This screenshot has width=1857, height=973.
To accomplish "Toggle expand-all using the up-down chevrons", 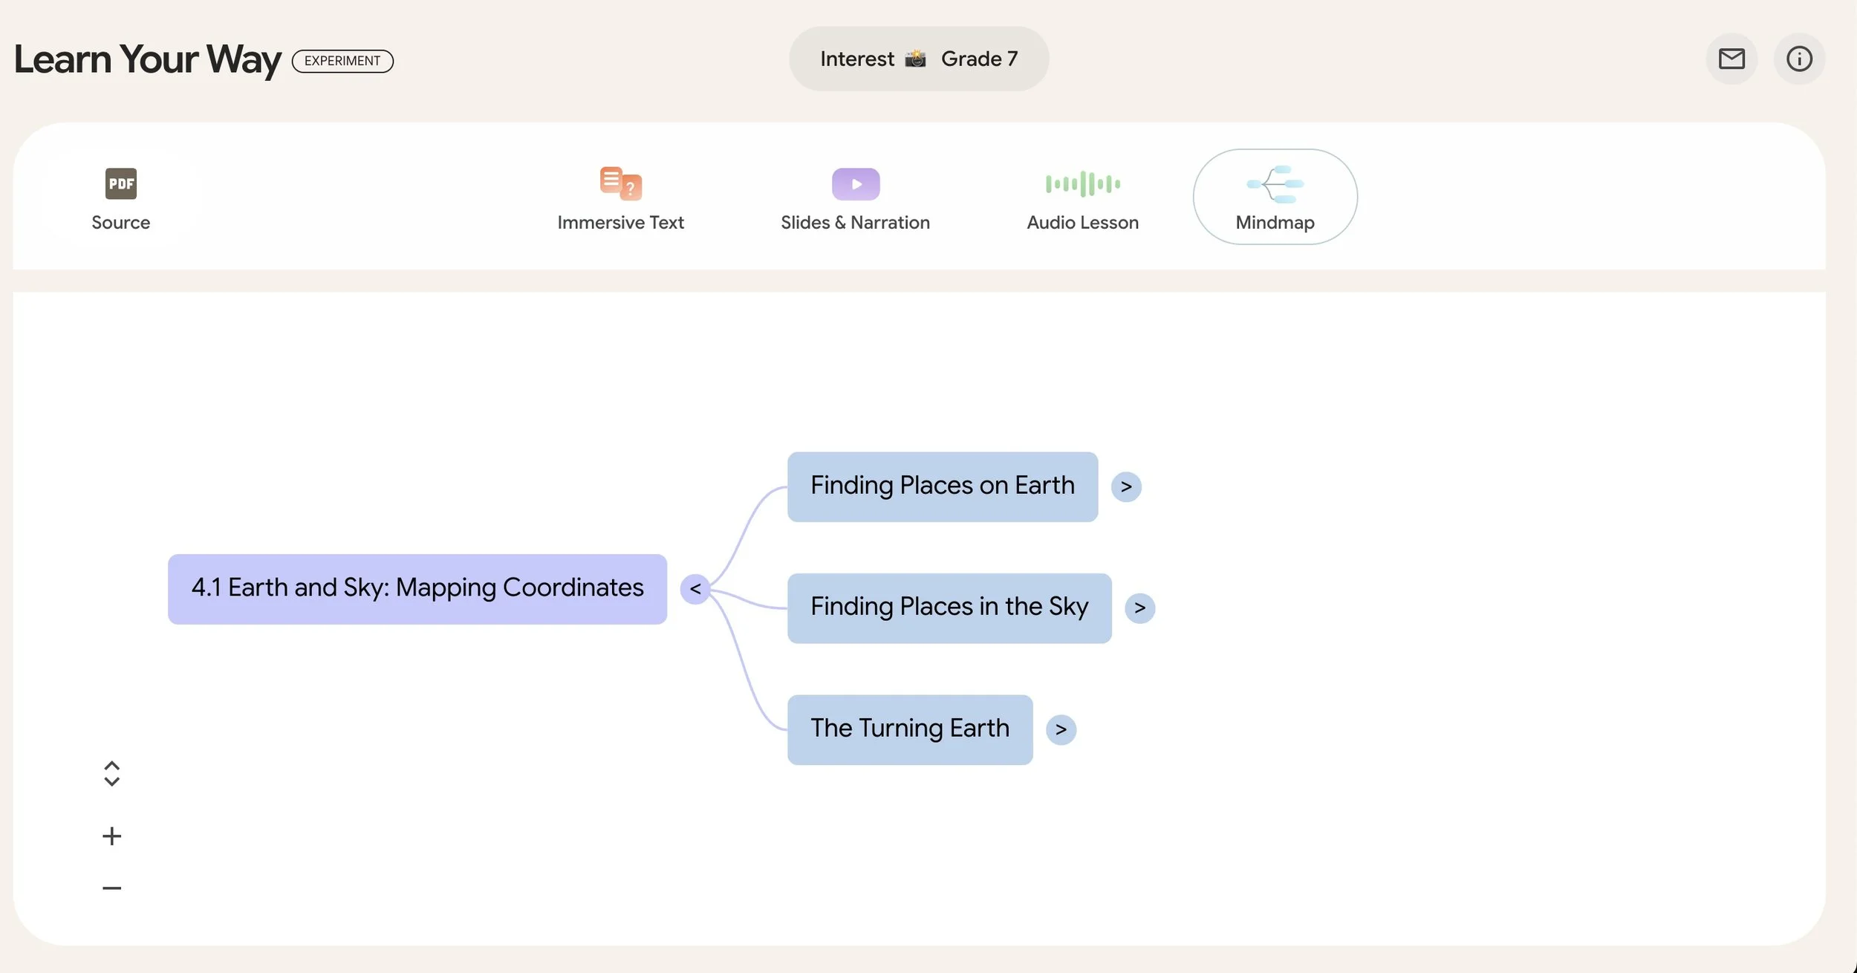I will tap(111, 773).
